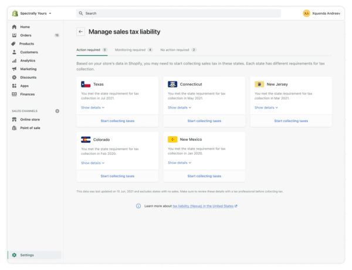Click the Search input field
Image resolution: width=352 pixels, height=270 pixels.
coord(178,14)
